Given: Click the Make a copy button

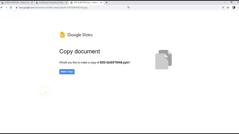Looking at the screenshot, I should point(67,72).
